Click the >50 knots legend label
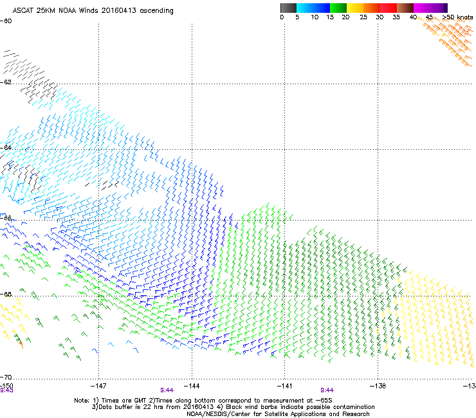 tap(457, 17)
